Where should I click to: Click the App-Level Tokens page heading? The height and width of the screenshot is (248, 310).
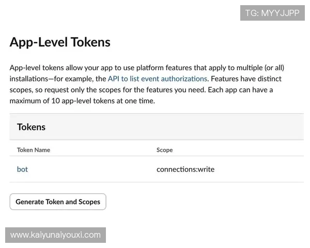[x=60, y=42]
